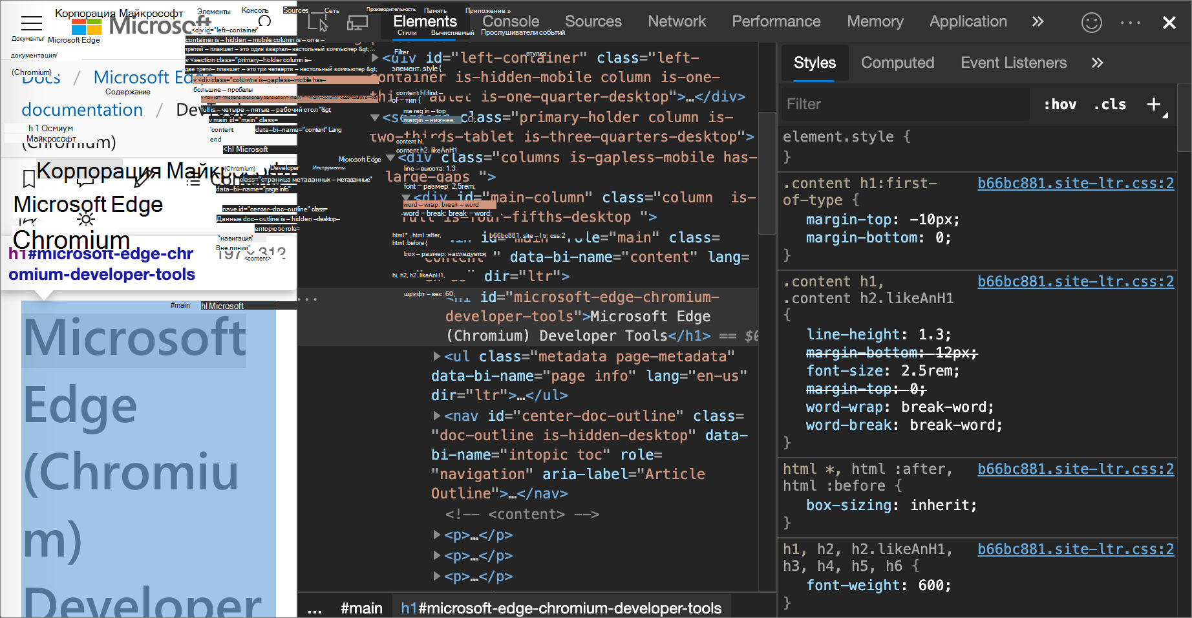Expand the nav center-doc-outline node
Viewport: 1192px width, 618px height.
click(437, 416)
